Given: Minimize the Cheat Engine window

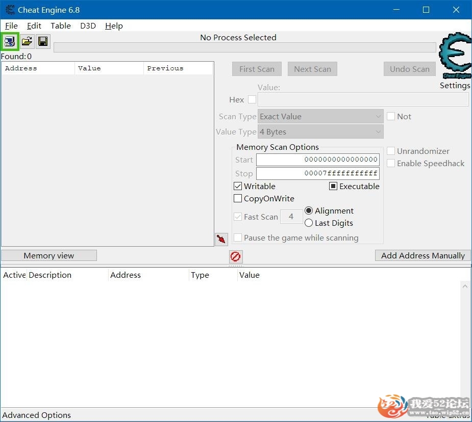Looking at the screenshot, I should [396, 10].
